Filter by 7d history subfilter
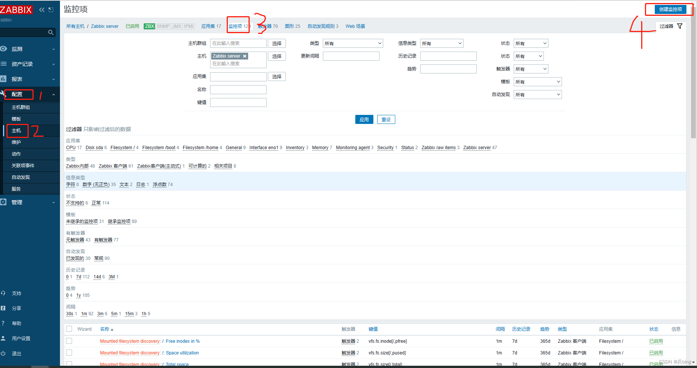The image size is (697, 368). [x=78, y=277]
